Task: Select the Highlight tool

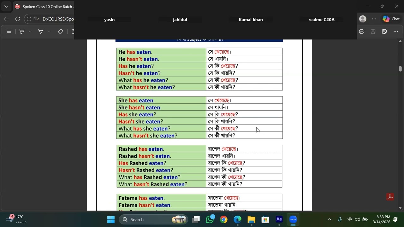Action: pos(22,32)
